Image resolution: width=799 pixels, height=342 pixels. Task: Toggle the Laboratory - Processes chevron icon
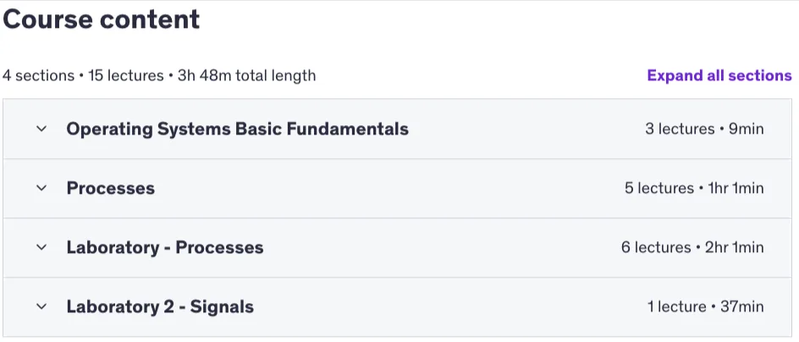tap(41, 247)
